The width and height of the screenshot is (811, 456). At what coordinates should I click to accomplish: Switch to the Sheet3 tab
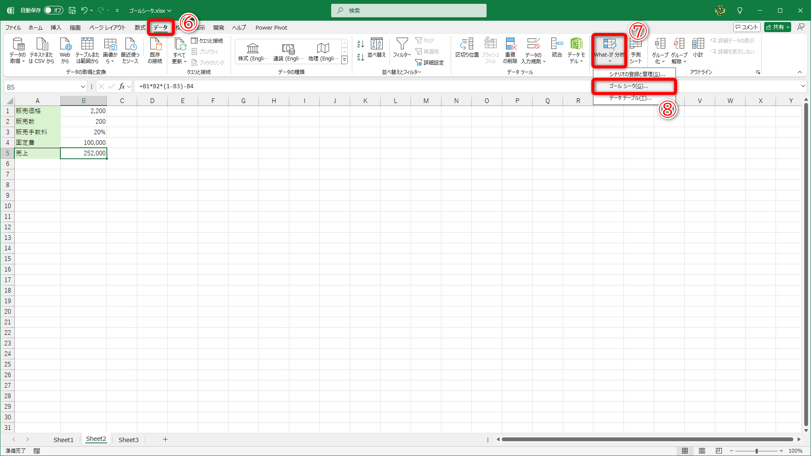click(128, 440)
